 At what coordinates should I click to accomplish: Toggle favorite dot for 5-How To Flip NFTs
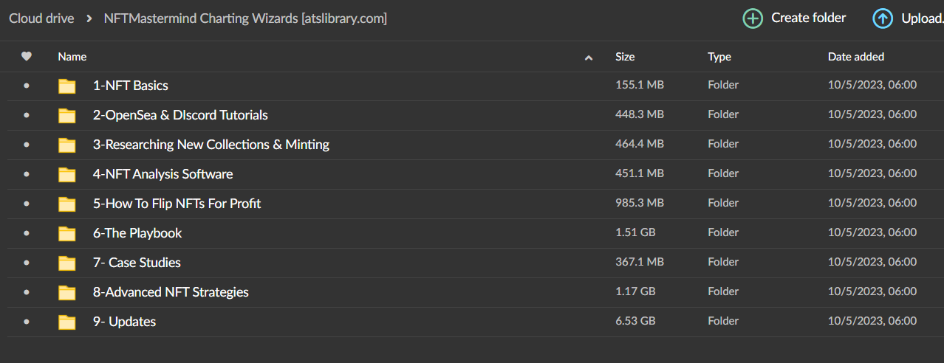coord(27,204)
